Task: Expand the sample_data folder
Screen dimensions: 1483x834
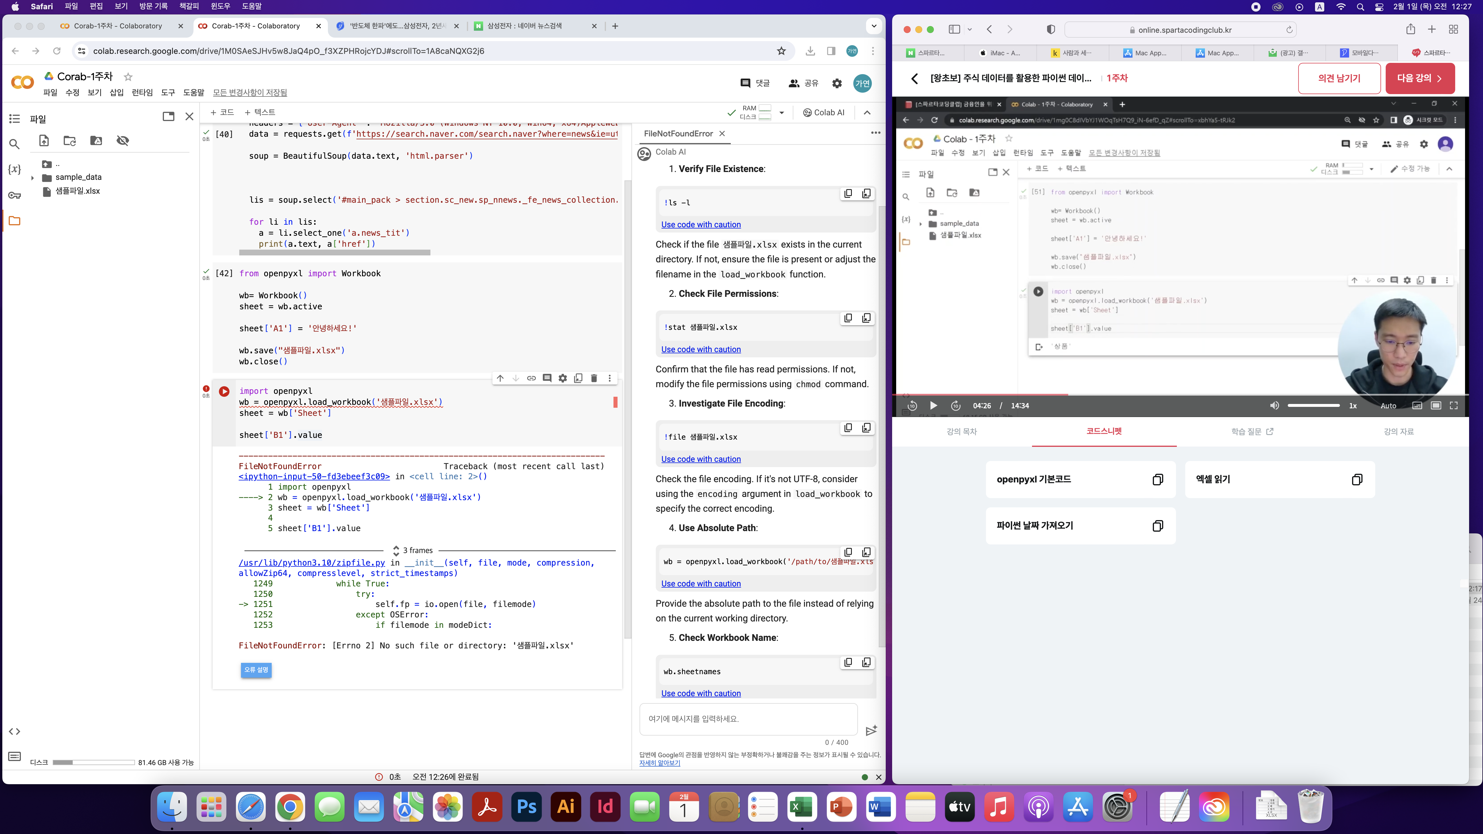Action: [x=32, y=178]
